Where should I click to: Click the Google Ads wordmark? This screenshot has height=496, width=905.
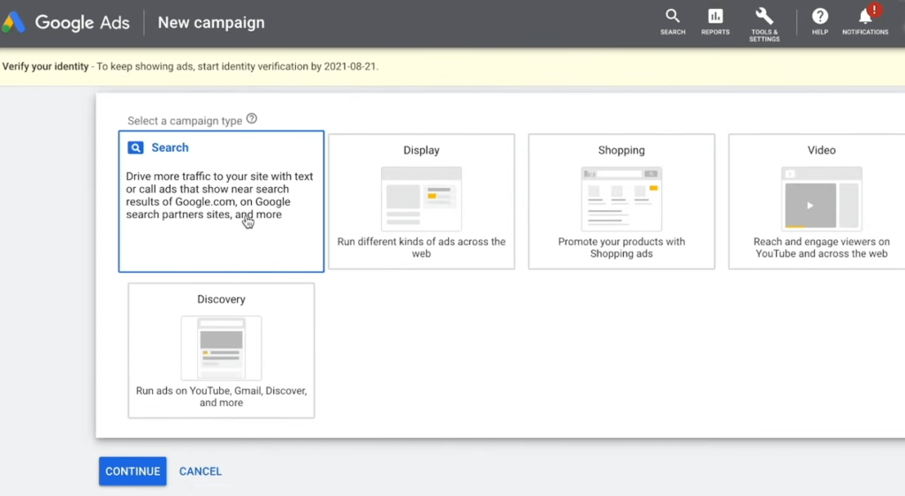(x=82, y=22)
